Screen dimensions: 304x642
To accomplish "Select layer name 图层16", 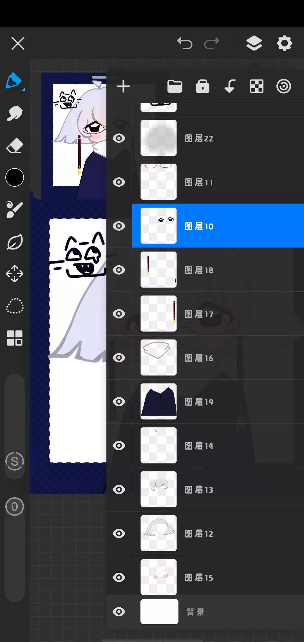I will tap(199, 358).
